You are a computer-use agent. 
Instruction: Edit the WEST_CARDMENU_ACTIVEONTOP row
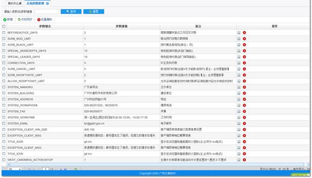[x=239, y=160]
